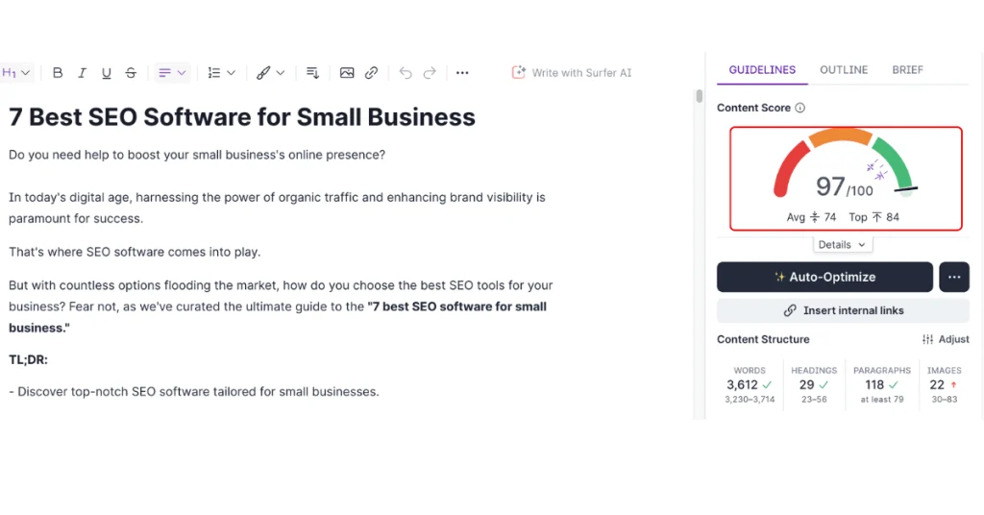Click the HEADINGS 29 metric
The image size is (984, 515).
pos(814,384)
